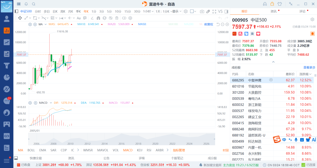
Task: Open the orange wallet icon in title bar
Action: pyautogui.click(x=272, y=4)
